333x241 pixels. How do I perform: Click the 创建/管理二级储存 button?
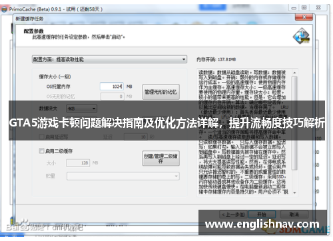point(161,158)
